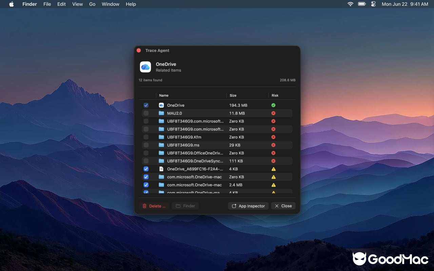Close Trace Agent via red window dot

(139, 50)
